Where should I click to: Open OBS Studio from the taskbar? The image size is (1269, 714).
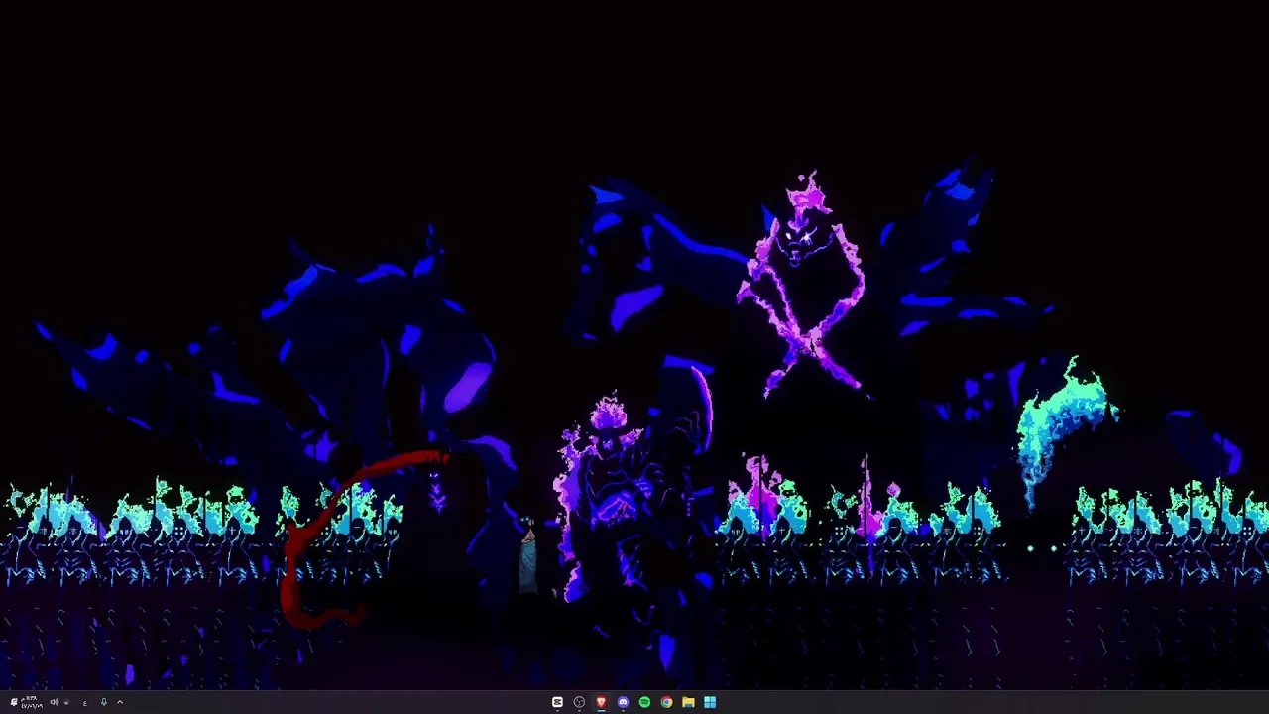click(579, 702)
